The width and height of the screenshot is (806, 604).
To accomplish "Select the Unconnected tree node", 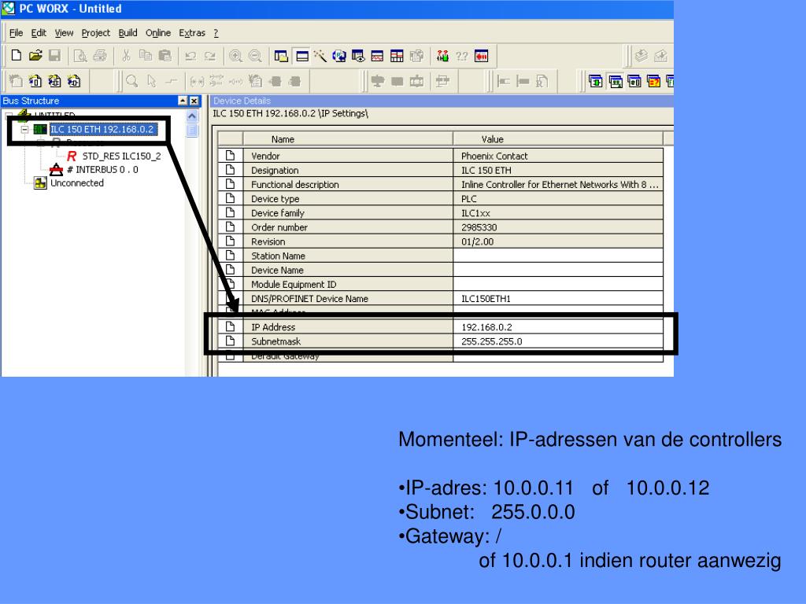I will point(76,182).
